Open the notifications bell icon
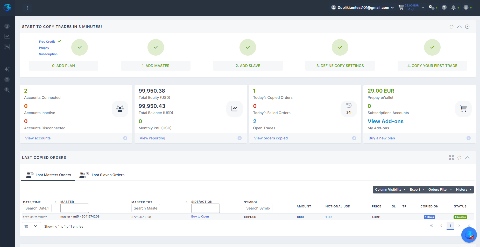The image size is (480, 247). point(453,8)
